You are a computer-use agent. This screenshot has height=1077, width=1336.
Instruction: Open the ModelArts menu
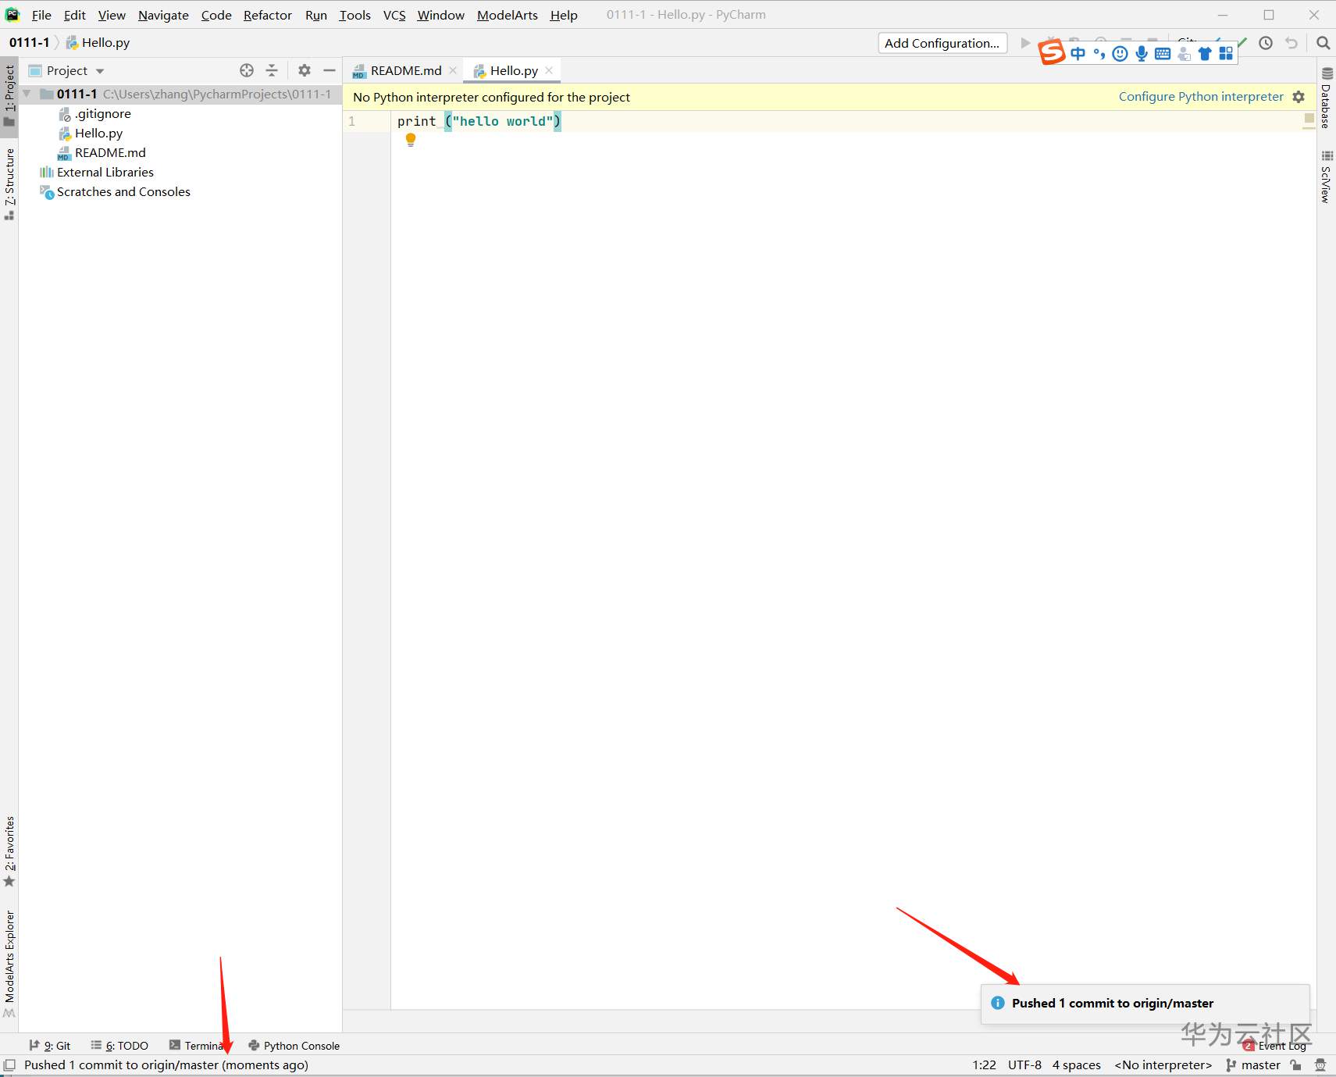(508, 15)
